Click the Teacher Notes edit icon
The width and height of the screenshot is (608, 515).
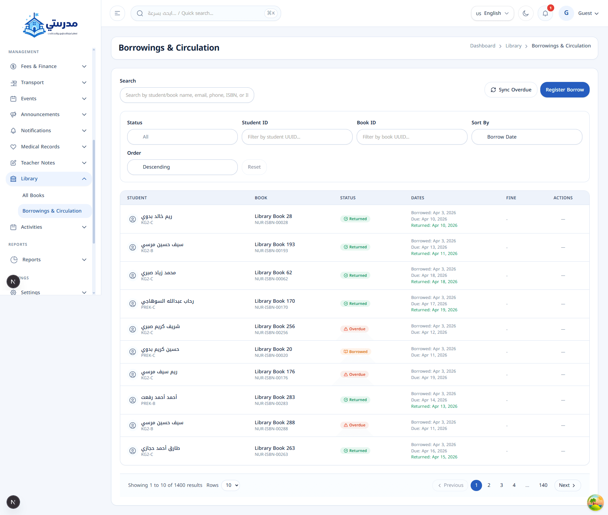point(13,163)
